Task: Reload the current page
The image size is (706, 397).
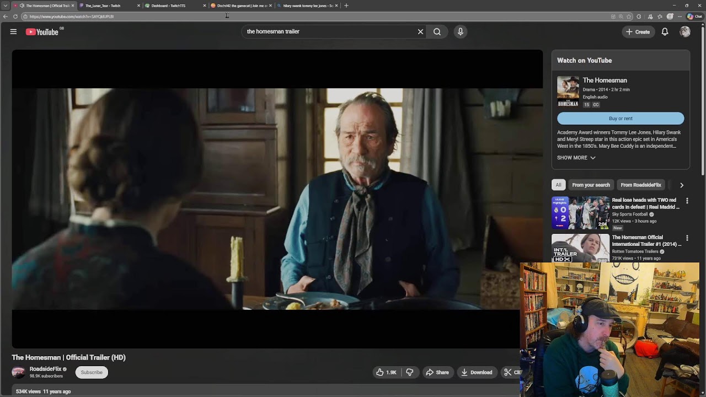Action: point(15,17)
